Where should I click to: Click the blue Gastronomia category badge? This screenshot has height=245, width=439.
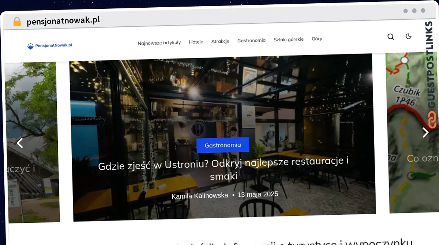point(223,145)
